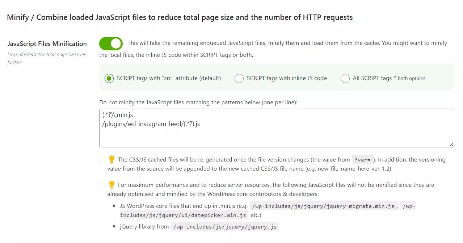This screenshot has width=463, height=243.
Task: Click the "Helps decrease the total page size" hint
Action: pyautogui.click(x=47, y=58)
